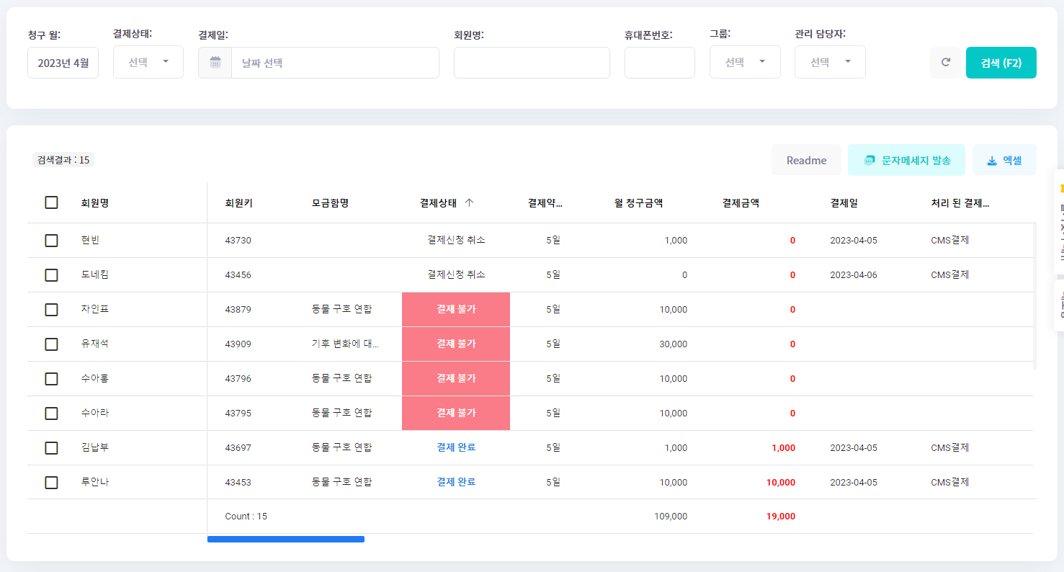Tick the checkbox for member 현빈
Screen dimensions: 1064x572
pyautogui.click(x=51, y=241)
